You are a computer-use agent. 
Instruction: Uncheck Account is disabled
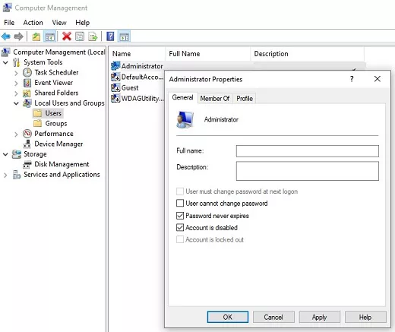(x=180, y=227)
